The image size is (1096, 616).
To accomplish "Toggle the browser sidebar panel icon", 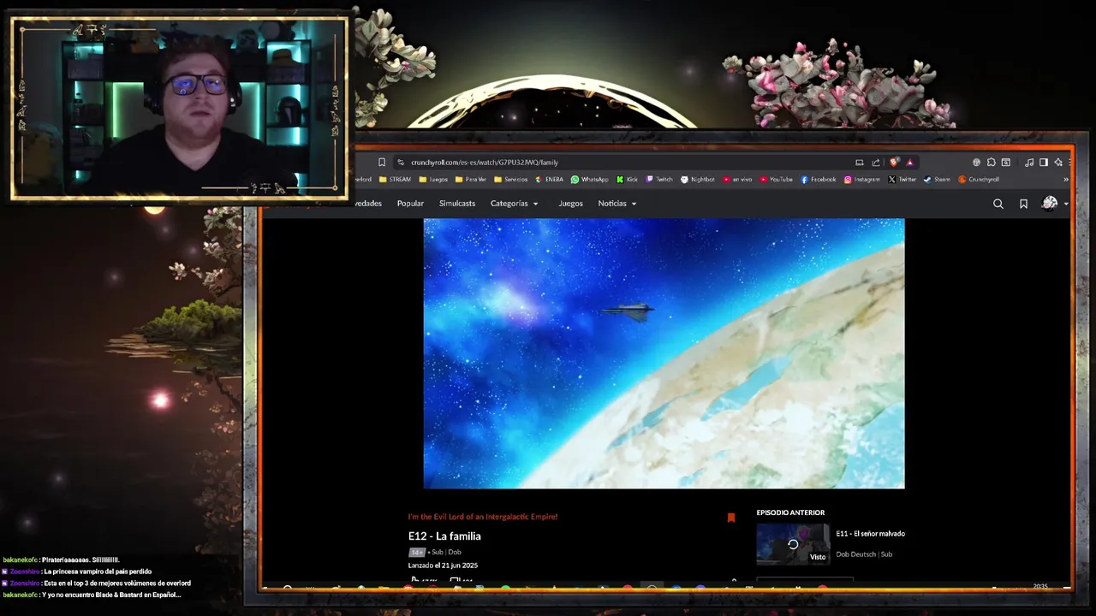I will [1044, 163].
